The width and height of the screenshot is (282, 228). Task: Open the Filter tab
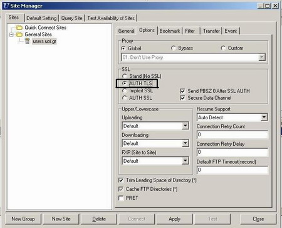pos(190,31)
